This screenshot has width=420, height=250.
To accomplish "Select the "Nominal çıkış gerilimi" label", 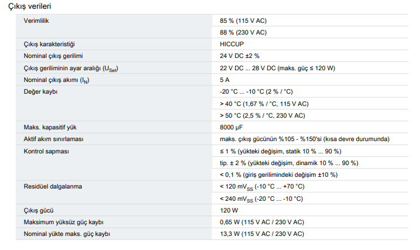I will point(52,56).
